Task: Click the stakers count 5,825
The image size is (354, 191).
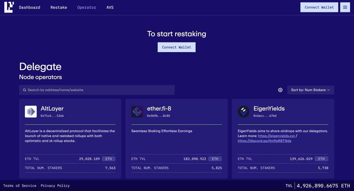Action: coord(217,168)
